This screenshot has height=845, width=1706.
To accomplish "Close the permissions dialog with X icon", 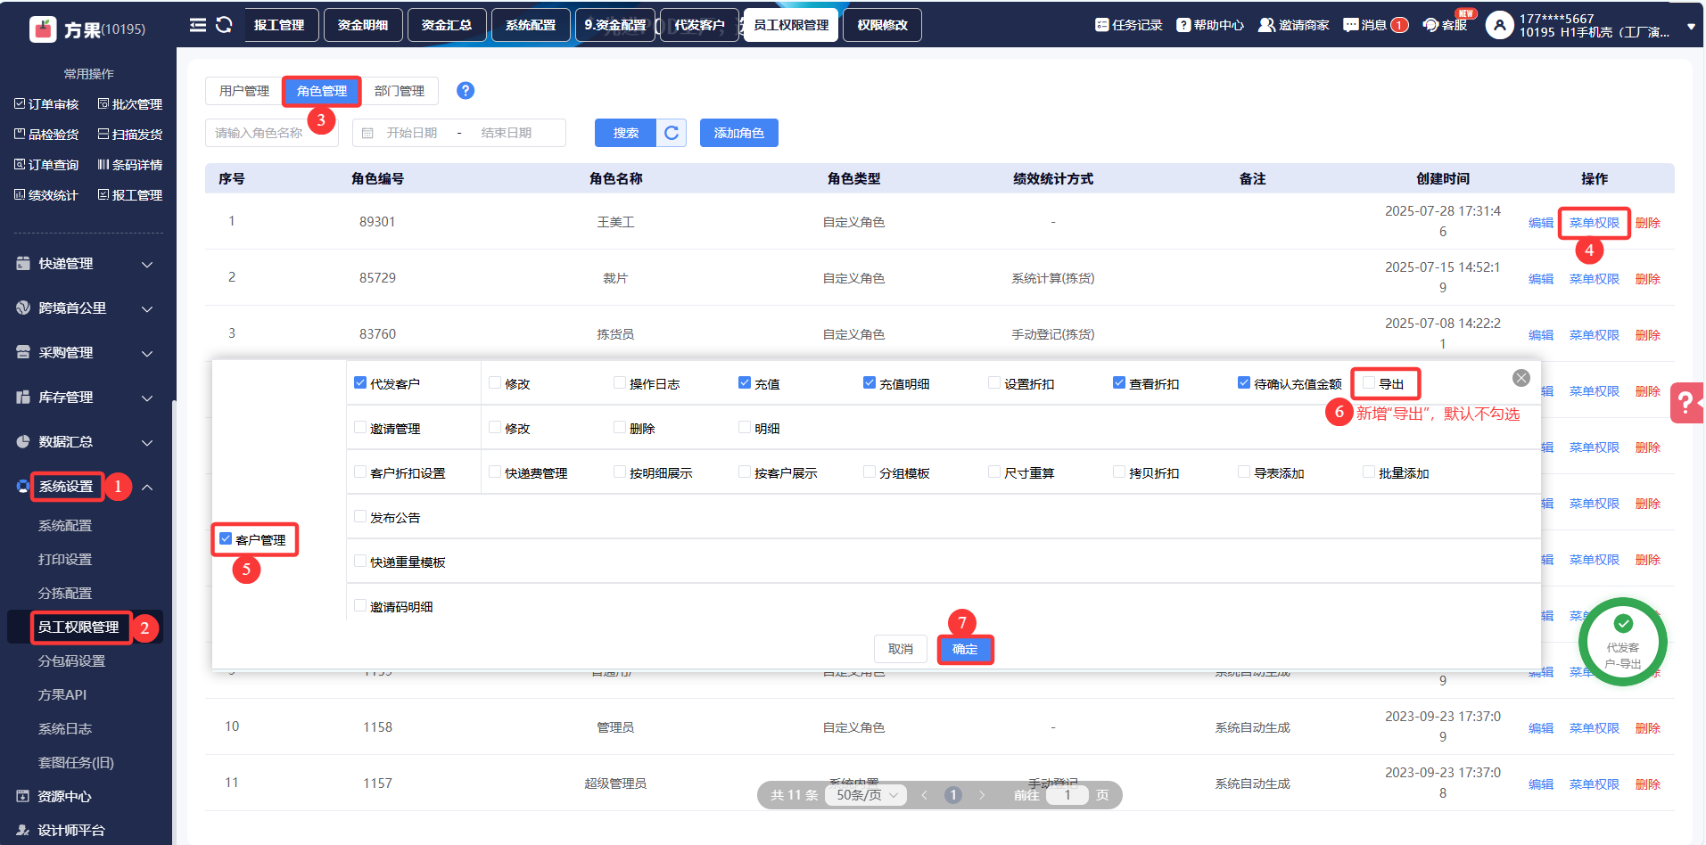I will pos(1521,378).
